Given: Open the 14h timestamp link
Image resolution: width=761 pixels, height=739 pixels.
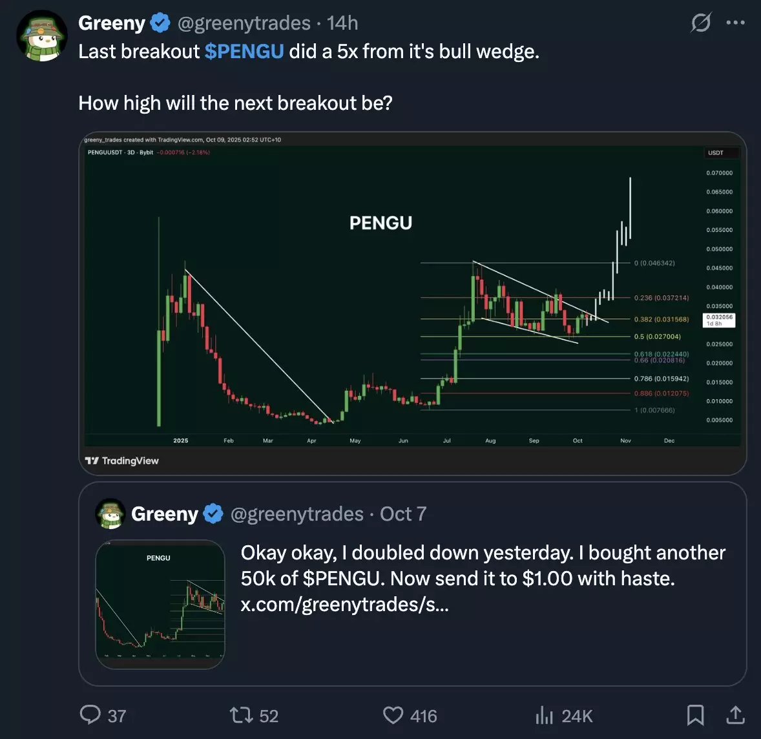Looking at the screenshot, I should pos(342,23).
